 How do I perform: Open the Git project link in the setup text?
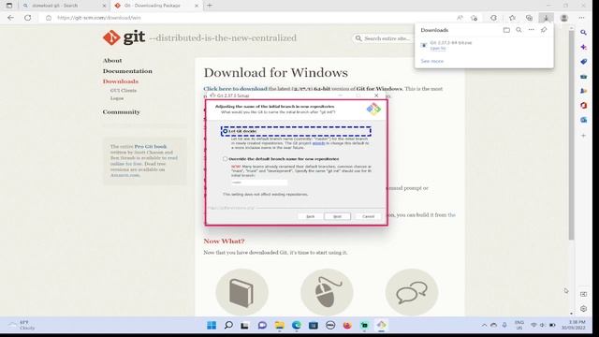tap(318, 143)
